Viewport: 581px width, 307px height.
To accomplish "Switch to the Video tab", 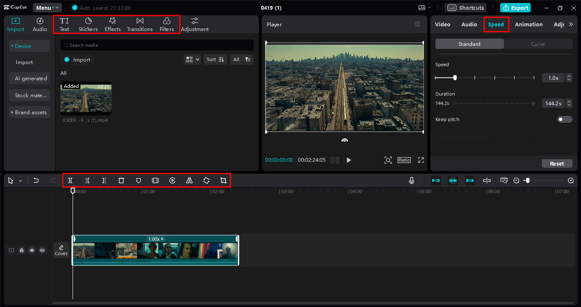I will [x=443, y=24].
